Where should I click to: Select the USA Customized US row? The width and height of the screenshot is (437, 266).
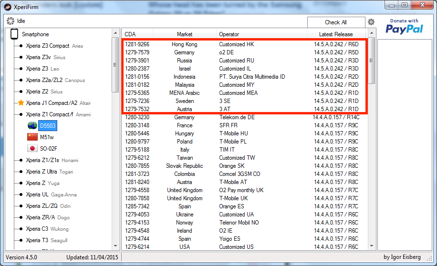[x=245, y=247]
